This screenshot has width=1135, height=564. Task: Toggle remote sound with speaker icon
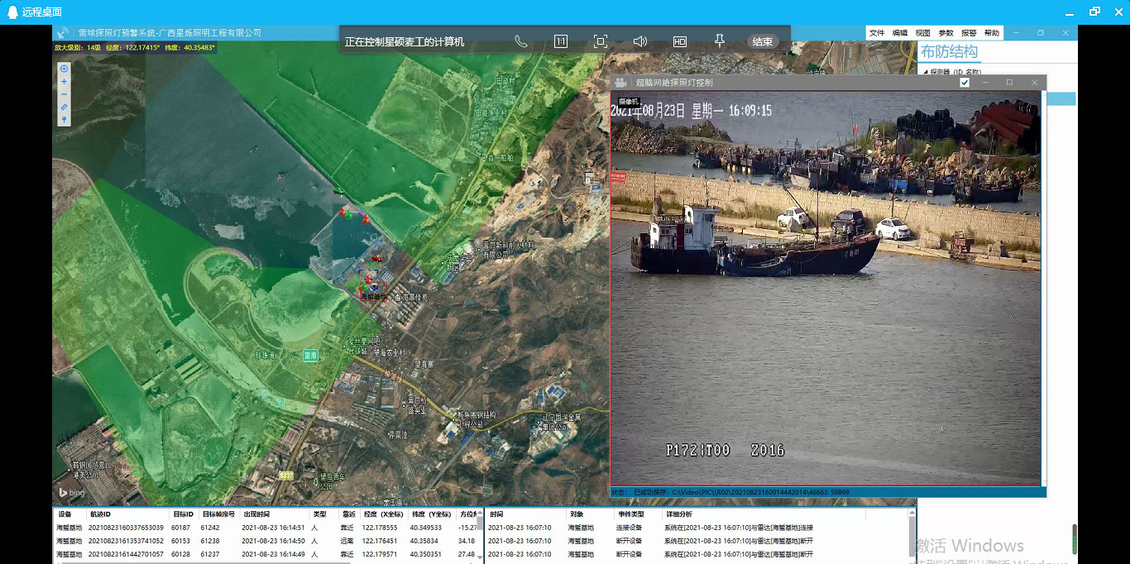(x=639, y=41)
